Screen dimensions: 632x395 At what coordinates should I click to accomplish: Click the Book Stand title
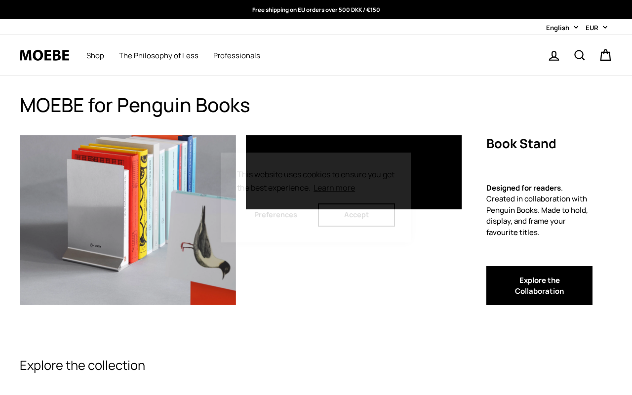point(521,143)
